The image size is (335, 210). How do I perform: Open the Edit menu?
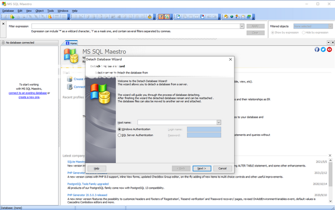(x=20, y=11)
